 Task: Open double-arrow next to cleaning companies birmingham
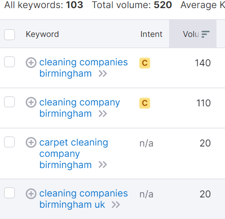tap(103, 74)
